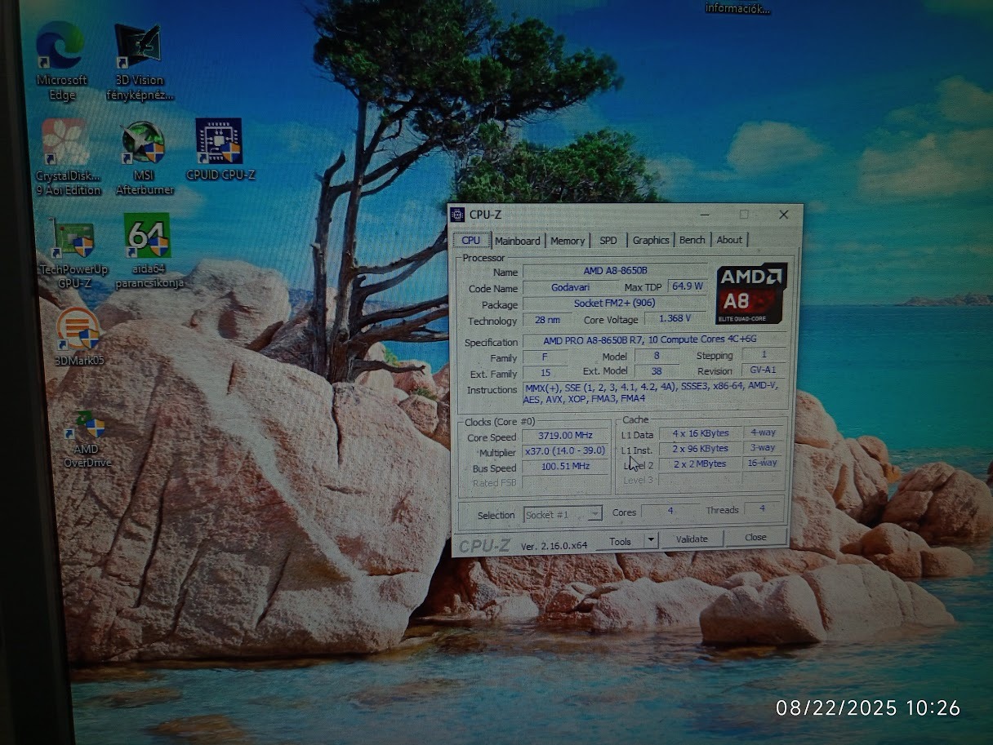Open the aida64 desktop shortcut

click(149, 251)
